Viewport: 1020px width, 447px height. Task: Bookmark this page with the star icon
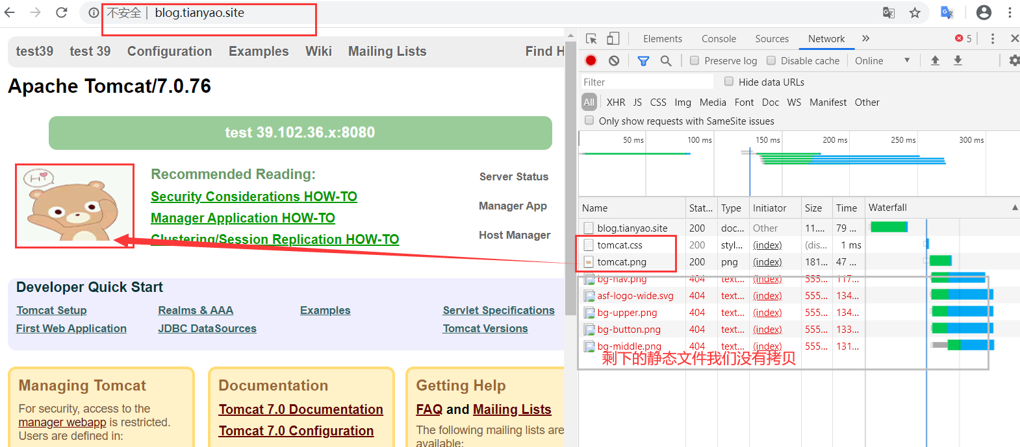(915, 13)
